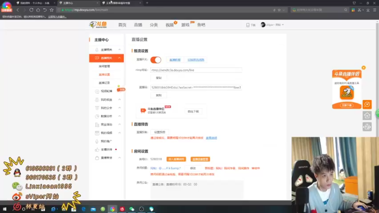
Task: Toggle the 直播带货 chevron
Action: [119, 158]
